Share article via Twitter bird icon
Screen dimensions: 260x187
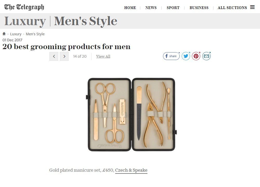[186, 56]
